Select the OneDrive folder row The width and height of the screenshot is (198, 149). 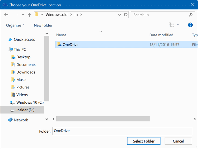[126, 45]
